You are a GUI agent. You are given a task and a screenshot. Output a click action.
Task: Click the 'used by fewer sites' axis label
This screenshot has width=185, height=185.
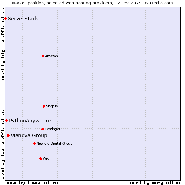click(x=32, y=183)
